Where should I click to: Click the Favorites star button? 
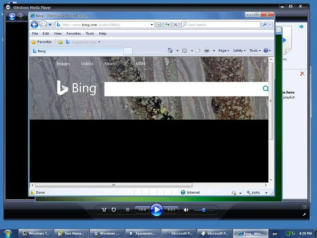click(x=42, y=42)
